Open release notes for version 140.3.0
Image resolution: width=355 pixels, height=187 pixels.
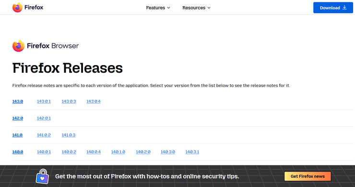(x=168, y=152)
